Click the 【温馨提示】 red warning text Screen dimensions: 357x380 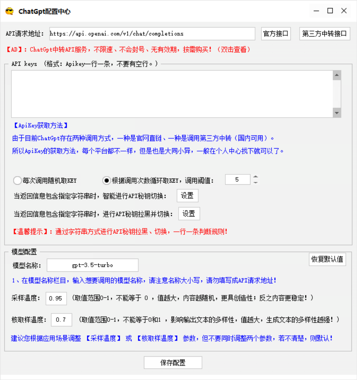coord(120,232)
